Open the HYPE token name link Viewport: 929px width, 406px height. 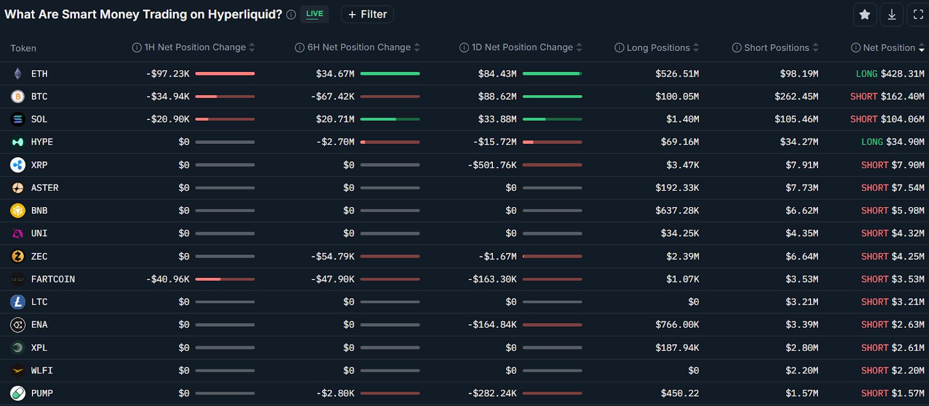(x=42, y=142)
